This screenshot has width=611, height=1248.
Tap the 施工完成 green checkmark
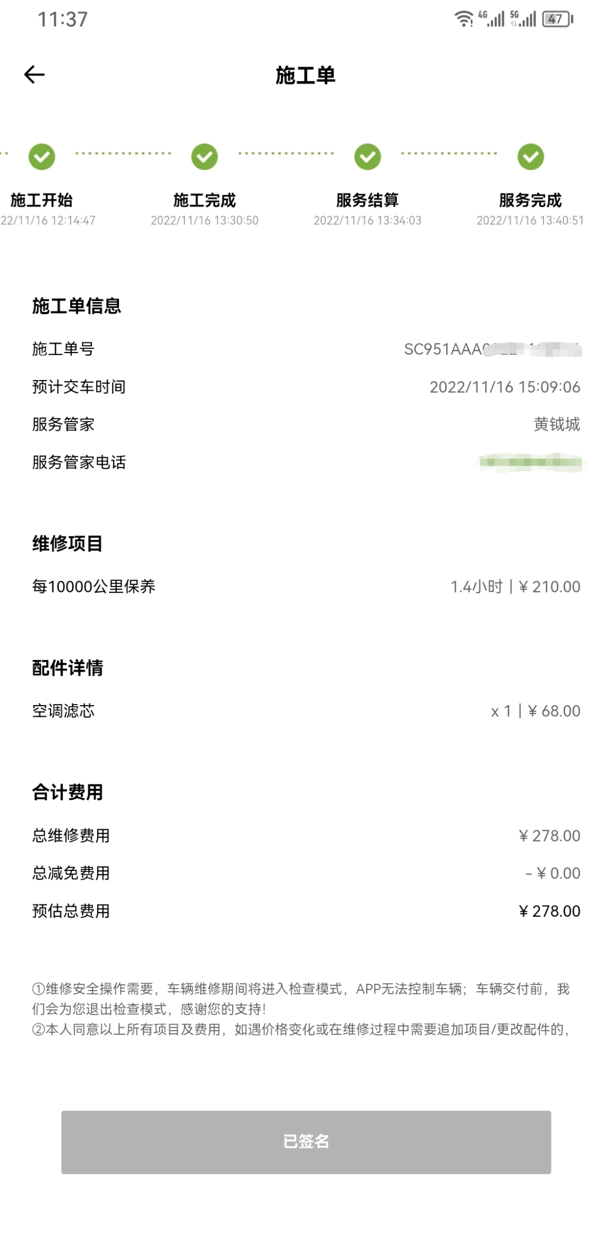(x=205, y=157)
